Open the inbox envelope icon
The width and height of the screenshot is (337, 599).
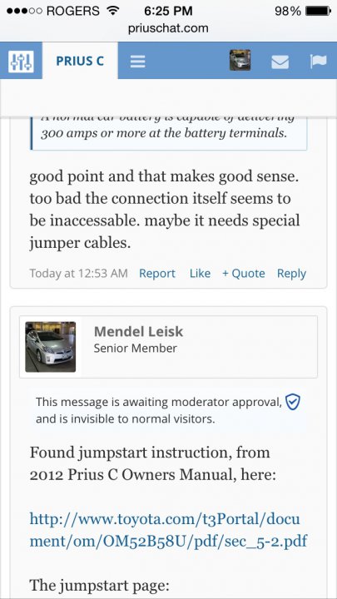[x=280, y=62]
